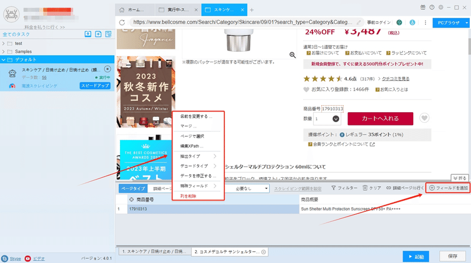Click the 事前ログイン button
471x263 pixels.
(x=379, y=22)
